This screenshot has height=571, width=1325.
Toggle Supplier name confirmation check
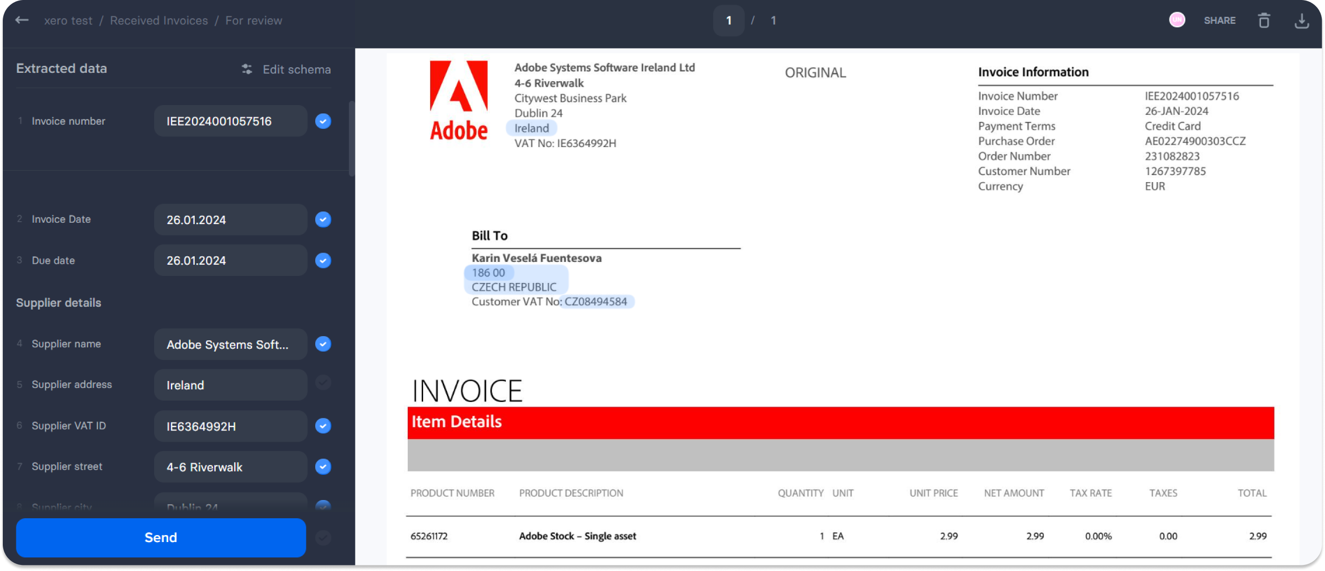[323, 344]
